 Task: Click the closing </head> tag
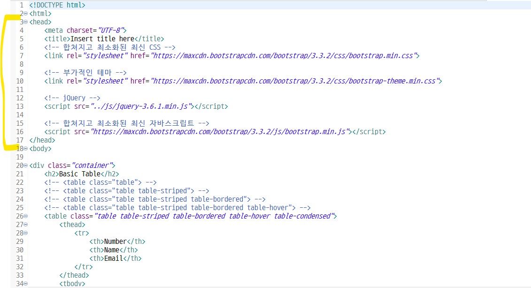coord(42,140)
